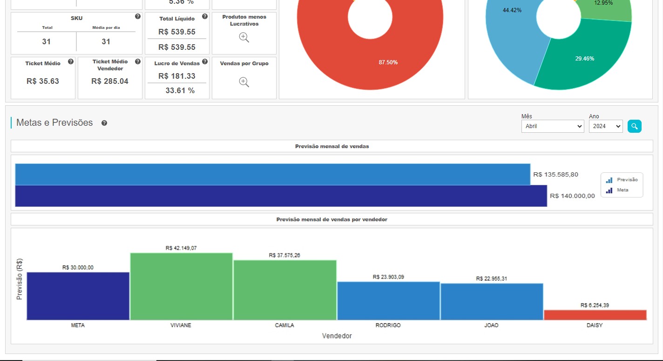The image size is (663, 361).
Task: Click the help icon beside SKU
Action: click(138, 16)
